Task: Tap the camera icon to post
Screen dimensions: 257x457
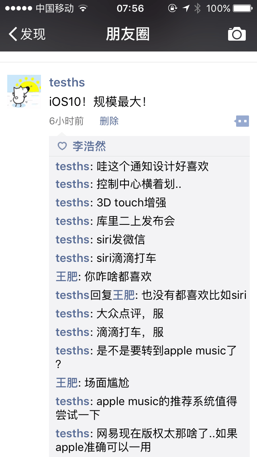Action: click(x=237, y=34)
